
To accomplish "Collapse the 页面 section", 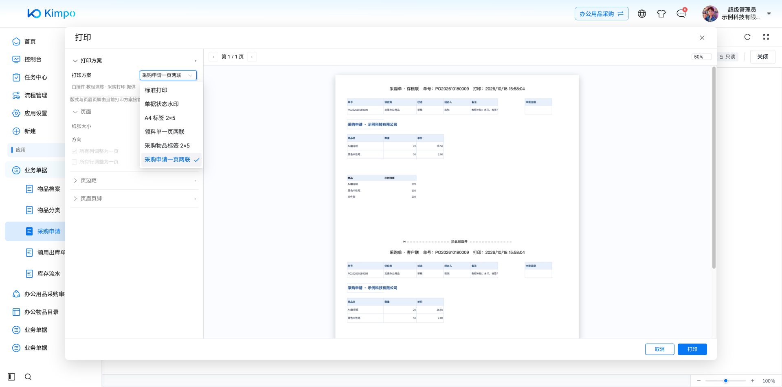I will 75,112.
